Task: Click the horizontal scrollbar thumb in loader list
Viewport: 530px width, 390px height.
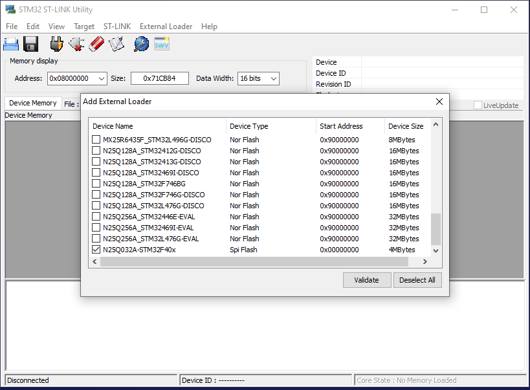Action: [254, 261]
